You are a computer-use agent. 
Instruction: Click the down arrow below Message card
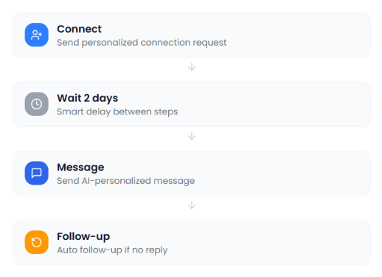coord(192,205)
